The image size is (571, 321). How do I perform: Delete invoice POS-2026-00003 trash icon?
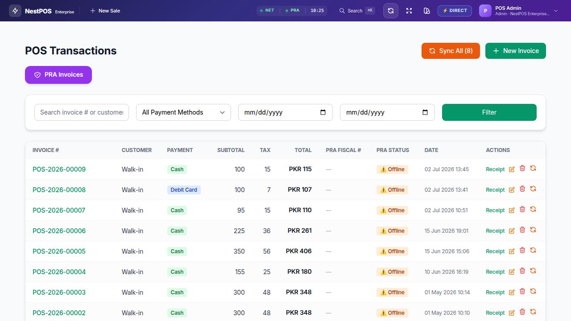pos(522,292)
